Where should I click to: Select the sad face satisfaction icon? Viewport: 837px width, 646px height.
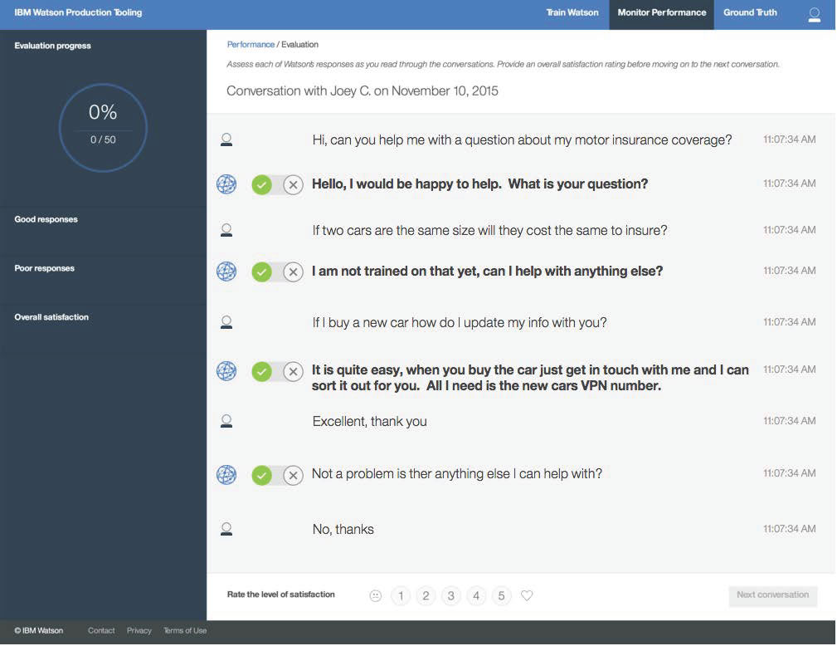coord(375,596)
